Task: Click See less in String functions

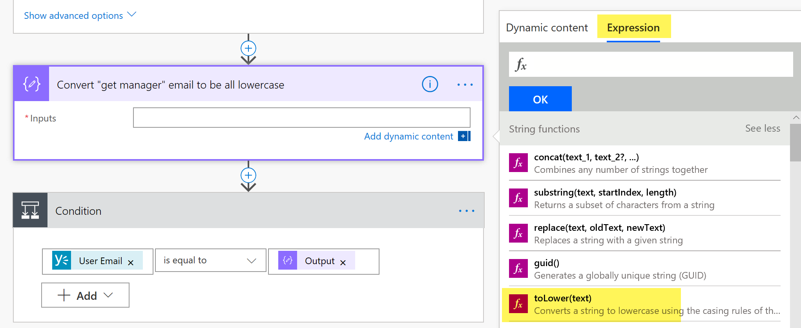Action: pyautogui.click(x=763, y=128)
